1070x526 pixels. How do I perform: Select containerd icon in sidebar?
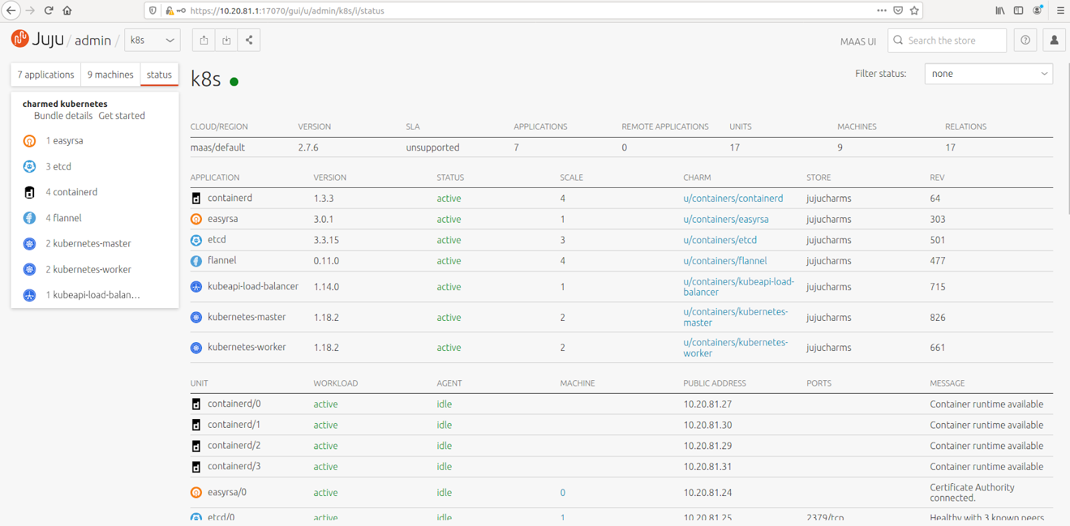point(29,192)
